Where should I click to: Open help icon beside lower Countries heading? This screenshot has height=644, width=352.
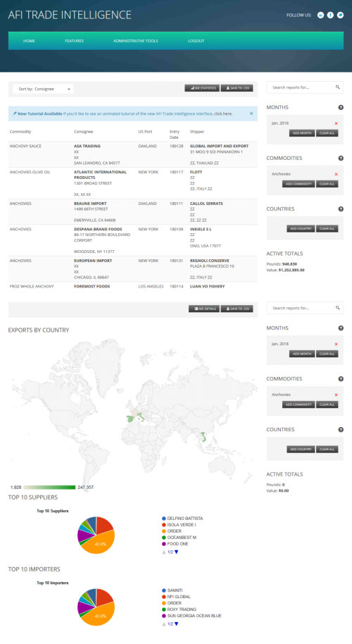341,430
